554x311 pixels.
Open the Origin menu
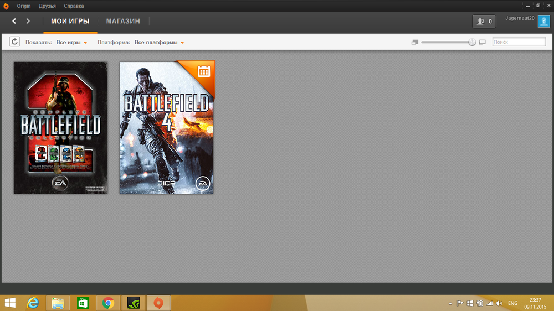[x=24, y=6]
